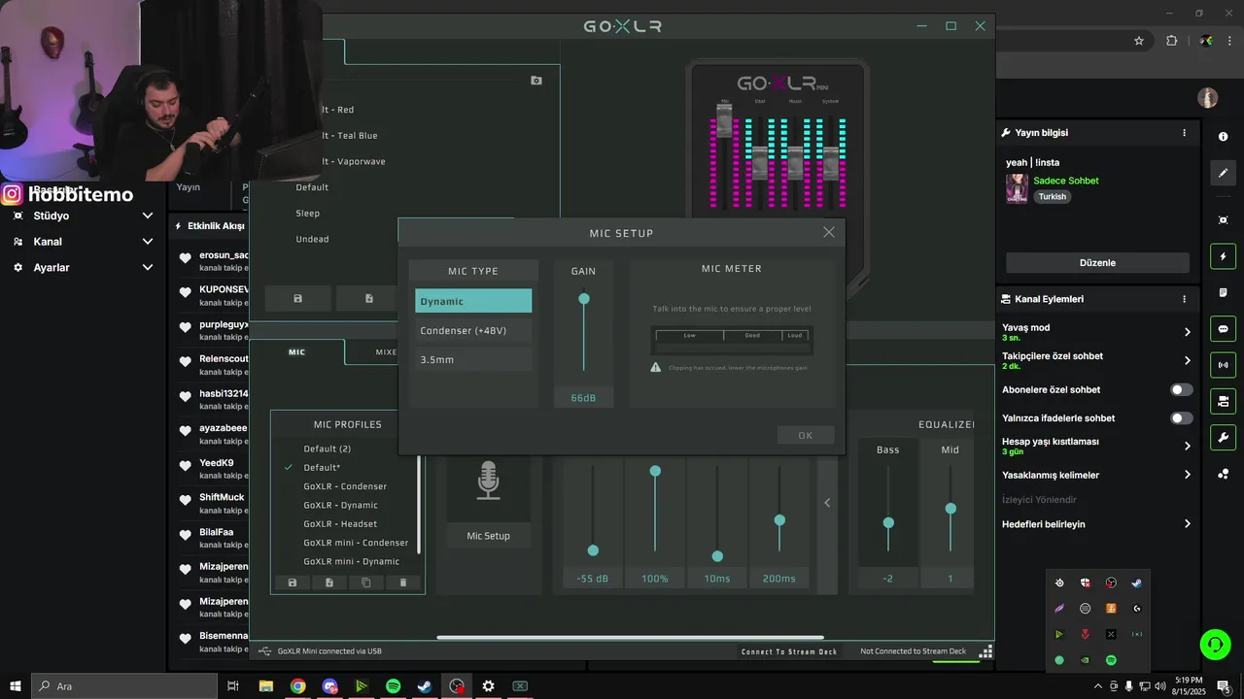Select the Teal Blue profile entry
Viewport: 1244px width, 699px height.
tap(350, 136)
